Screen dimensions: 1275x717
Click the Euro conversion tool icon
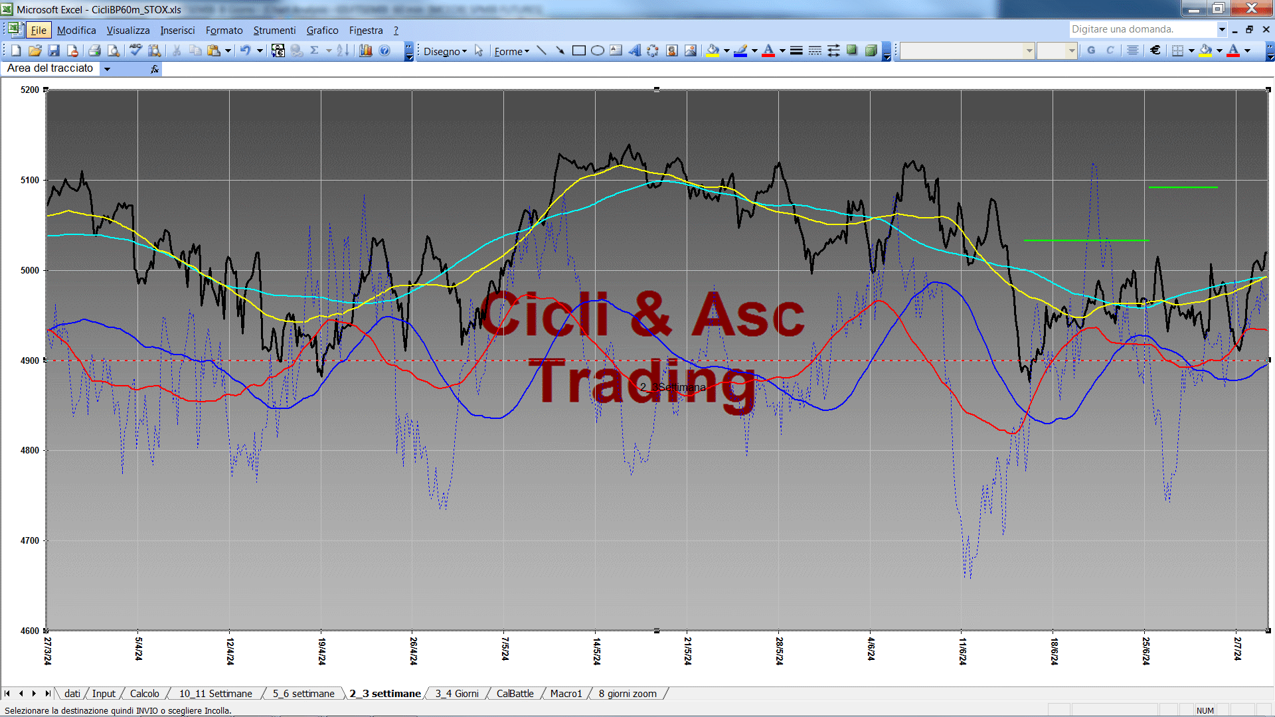click(x=278, y=51)
